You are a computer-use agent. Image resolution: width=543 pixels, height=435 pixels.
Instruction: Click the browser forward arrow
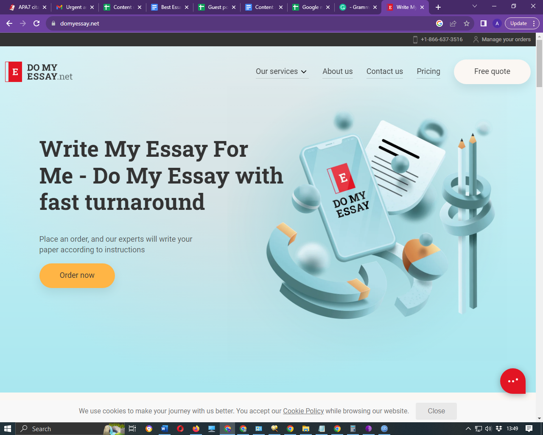pos(23,23)
